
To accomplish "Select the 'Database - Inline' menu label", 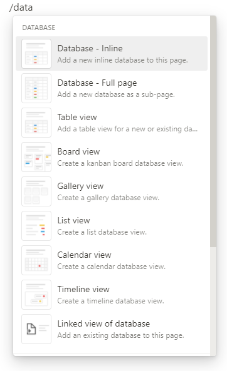I will (90, 48).
